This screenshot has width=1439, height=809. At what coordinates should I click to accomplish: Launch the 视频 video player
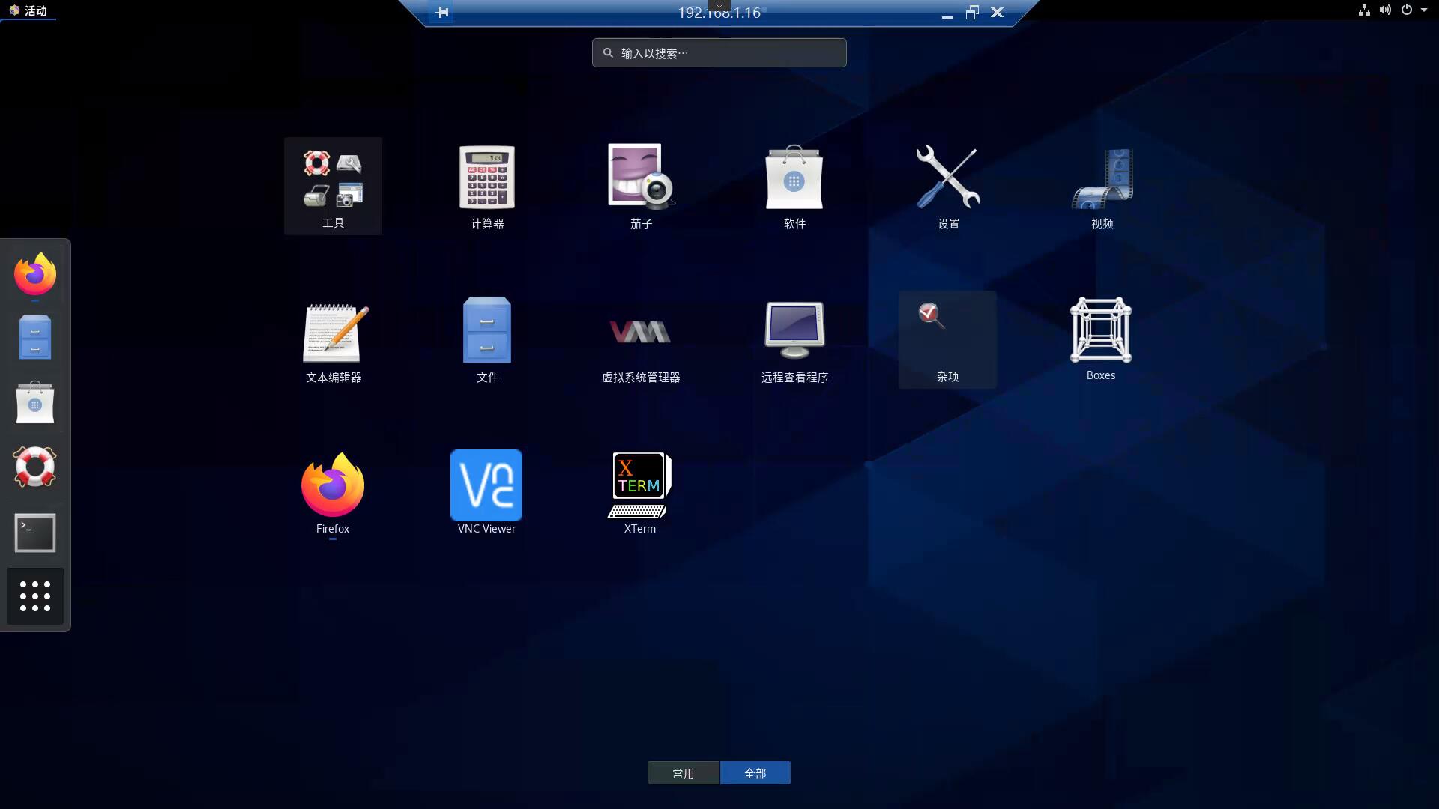click(x=1100, y=186)
